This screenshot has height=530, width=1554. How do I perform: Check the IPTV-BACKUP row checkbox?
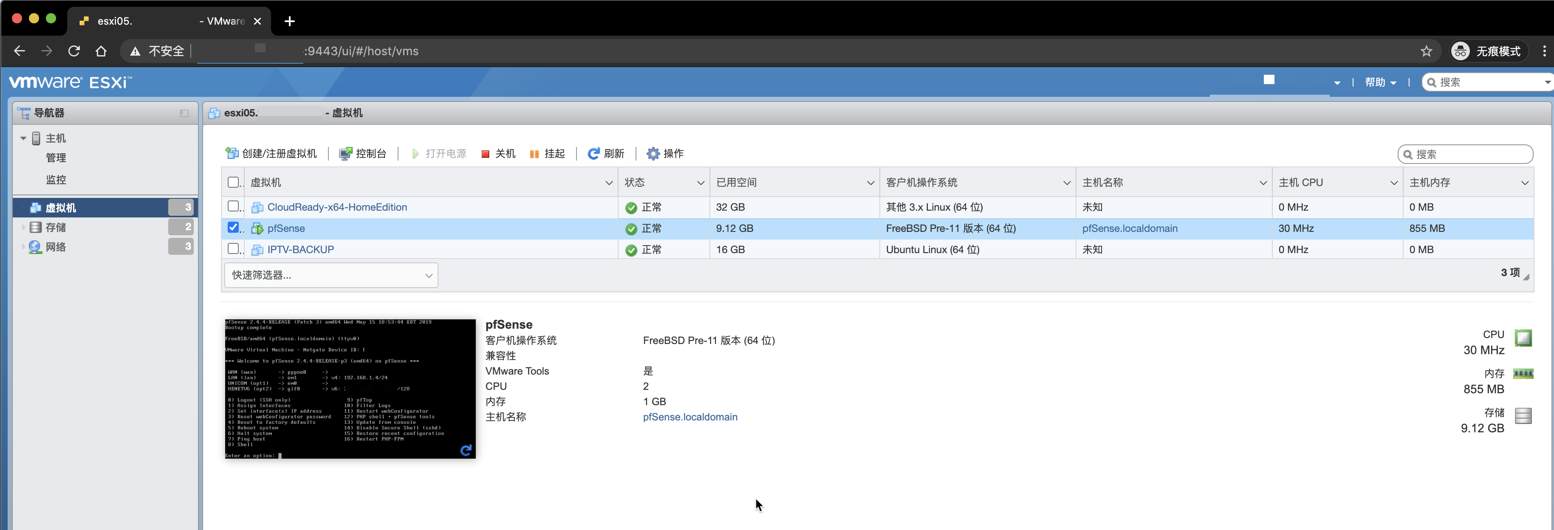pyautogui.click(x=234, y=248)
